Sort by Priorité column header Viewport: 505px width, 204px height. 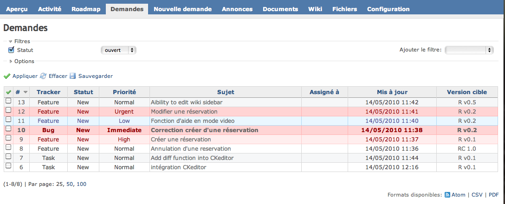click(x=124, y=92)
